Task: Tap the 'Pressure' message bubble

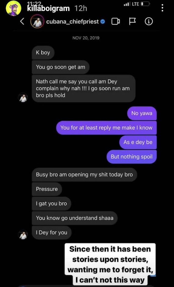Action: pos(47,189)
